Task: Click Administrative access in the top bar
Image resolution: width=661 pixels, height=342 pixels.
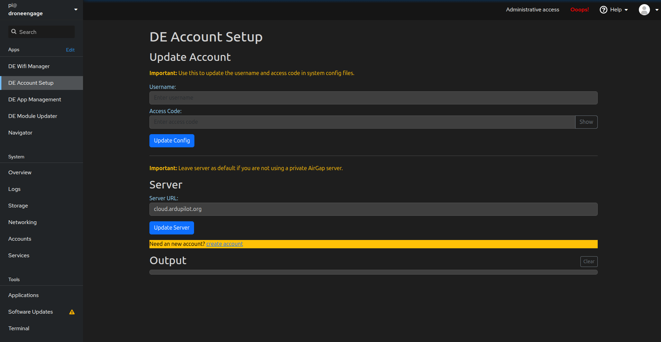Action: pos(532,9)
